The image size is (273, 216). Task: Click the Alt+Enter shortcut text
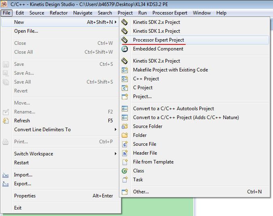click(x=103, y=196)
